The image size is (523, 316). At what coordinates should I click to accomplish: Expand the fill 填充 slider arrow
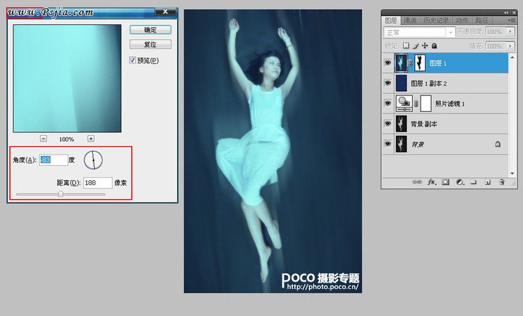click(509, 45)
